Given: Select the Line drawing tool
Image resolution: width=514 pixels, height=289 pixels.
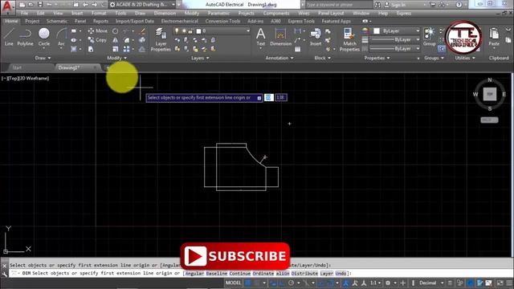Looking at the screenshot, I should [x=9, y=37].
